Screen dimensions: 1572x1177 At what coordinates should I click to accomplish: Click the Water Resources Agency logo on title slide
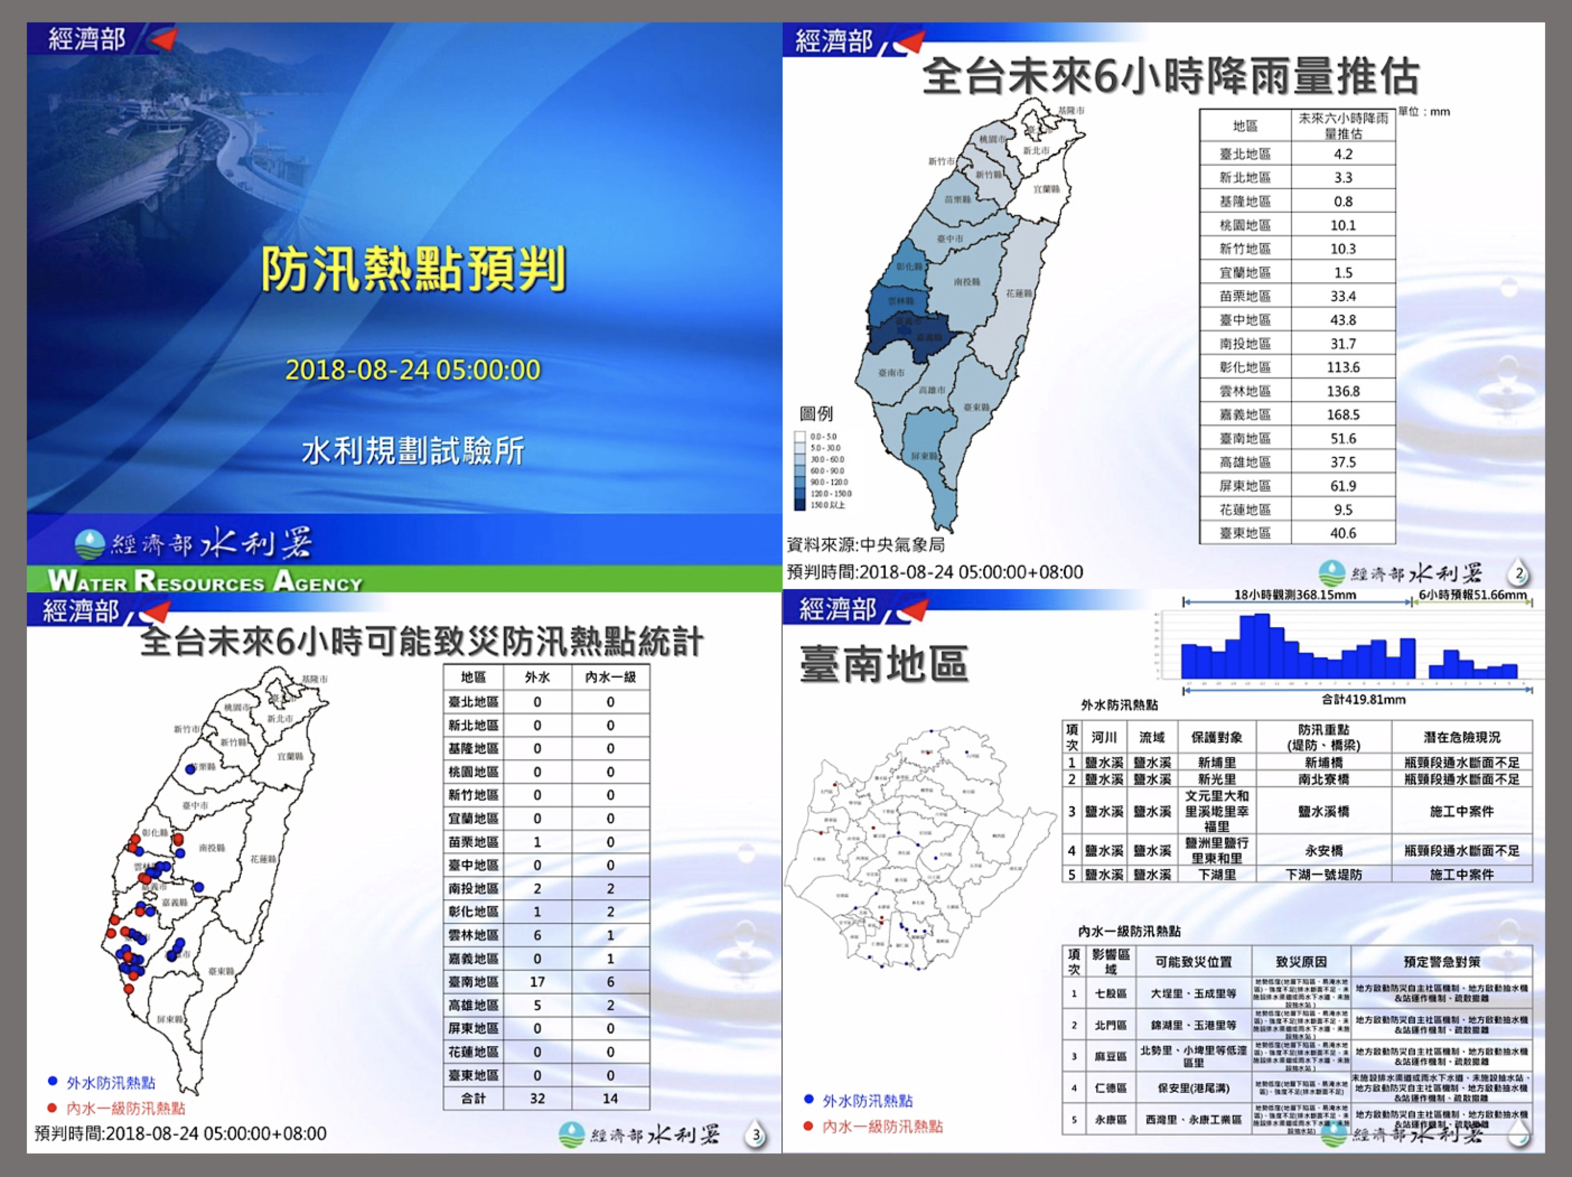pos(90,545)
